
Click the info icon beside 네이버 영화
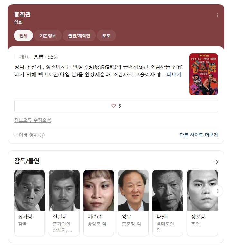(x=42, y=135)
